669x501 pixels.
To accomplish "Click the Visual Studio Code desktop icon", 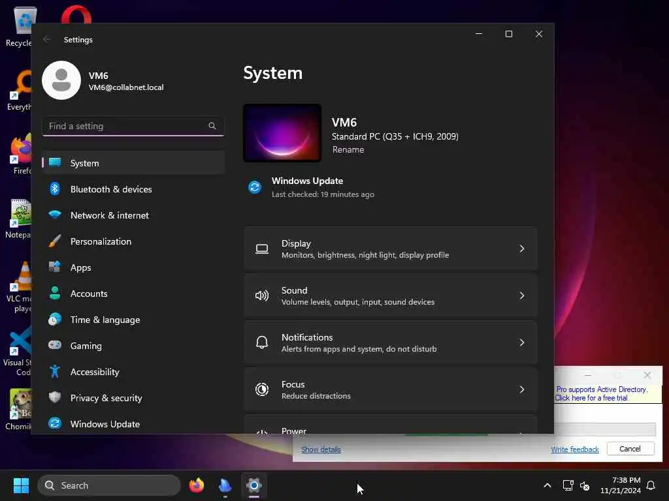I will coord(18,352).
